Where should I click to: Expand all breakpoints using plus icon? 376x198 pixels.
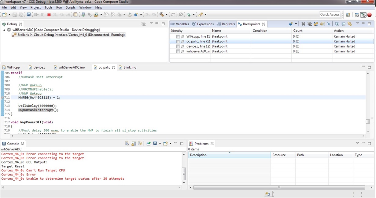tap(337, 24)
